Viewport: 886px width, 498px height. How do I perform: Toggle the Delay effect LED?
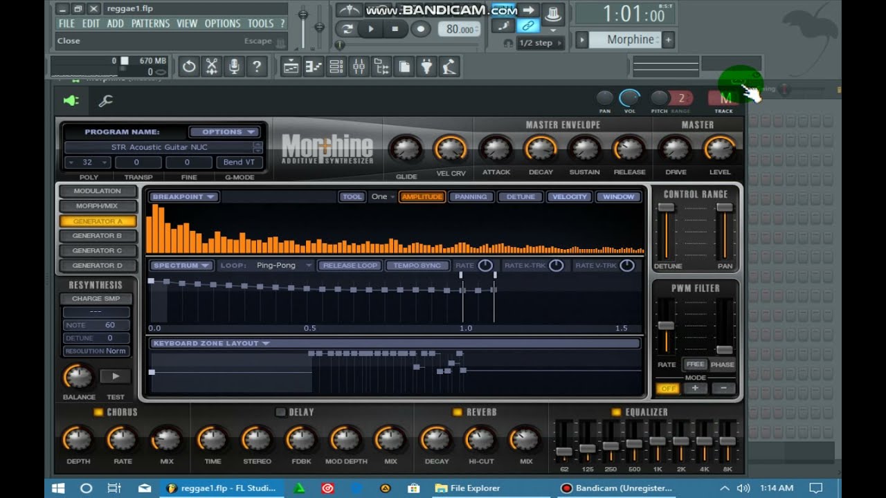280,412
